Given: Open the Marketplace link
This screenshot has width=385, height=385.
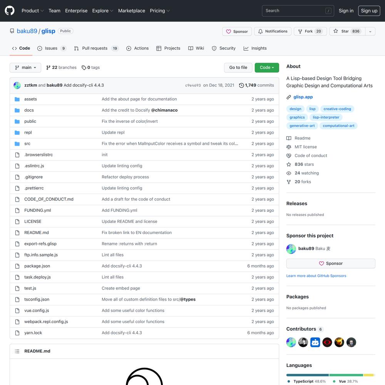Looking at the screenshot, I should coord(132,11).
